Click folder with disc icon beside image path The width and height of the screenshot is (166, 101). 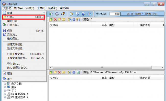click(x=78, y=20)
